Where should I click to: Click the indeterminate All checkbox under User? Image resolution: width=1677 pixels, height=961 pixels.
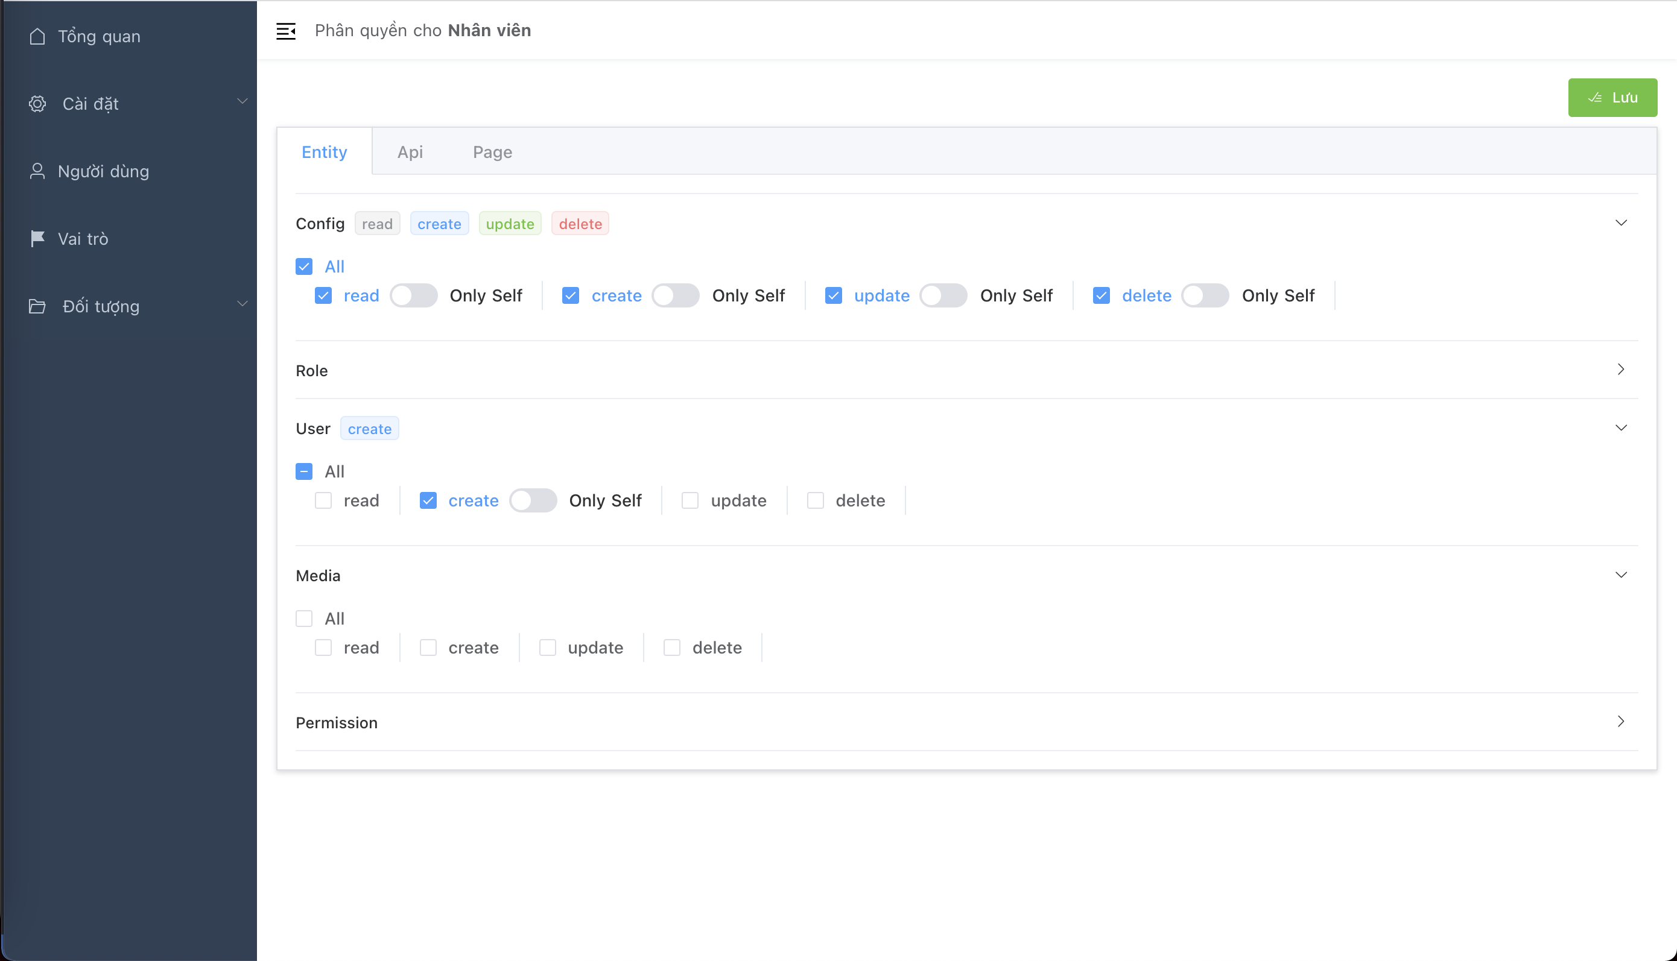click(303, 471)
